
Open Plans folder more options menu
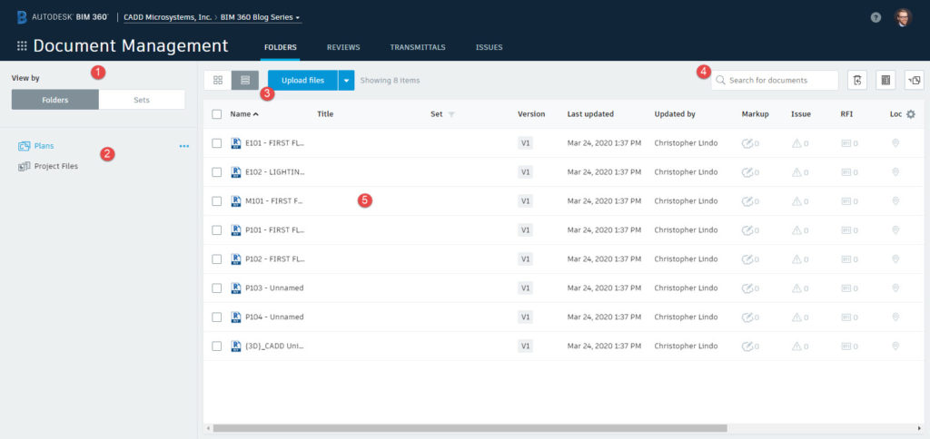184,146
